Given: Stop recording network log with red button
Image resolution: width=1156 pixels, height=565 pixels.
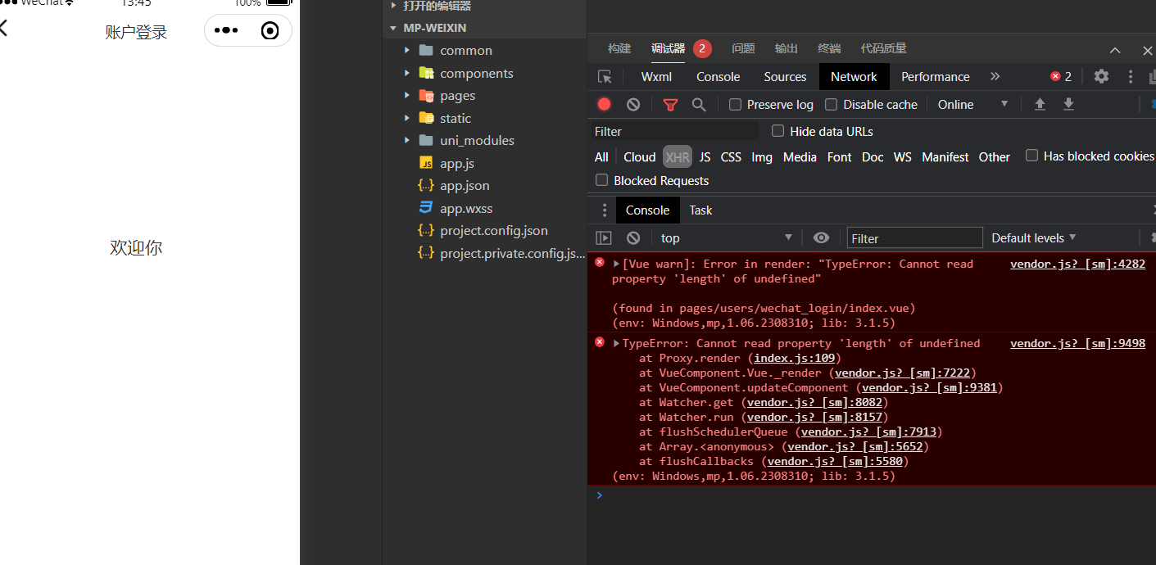Looking at the screenshot, I should tap(605, 104).
